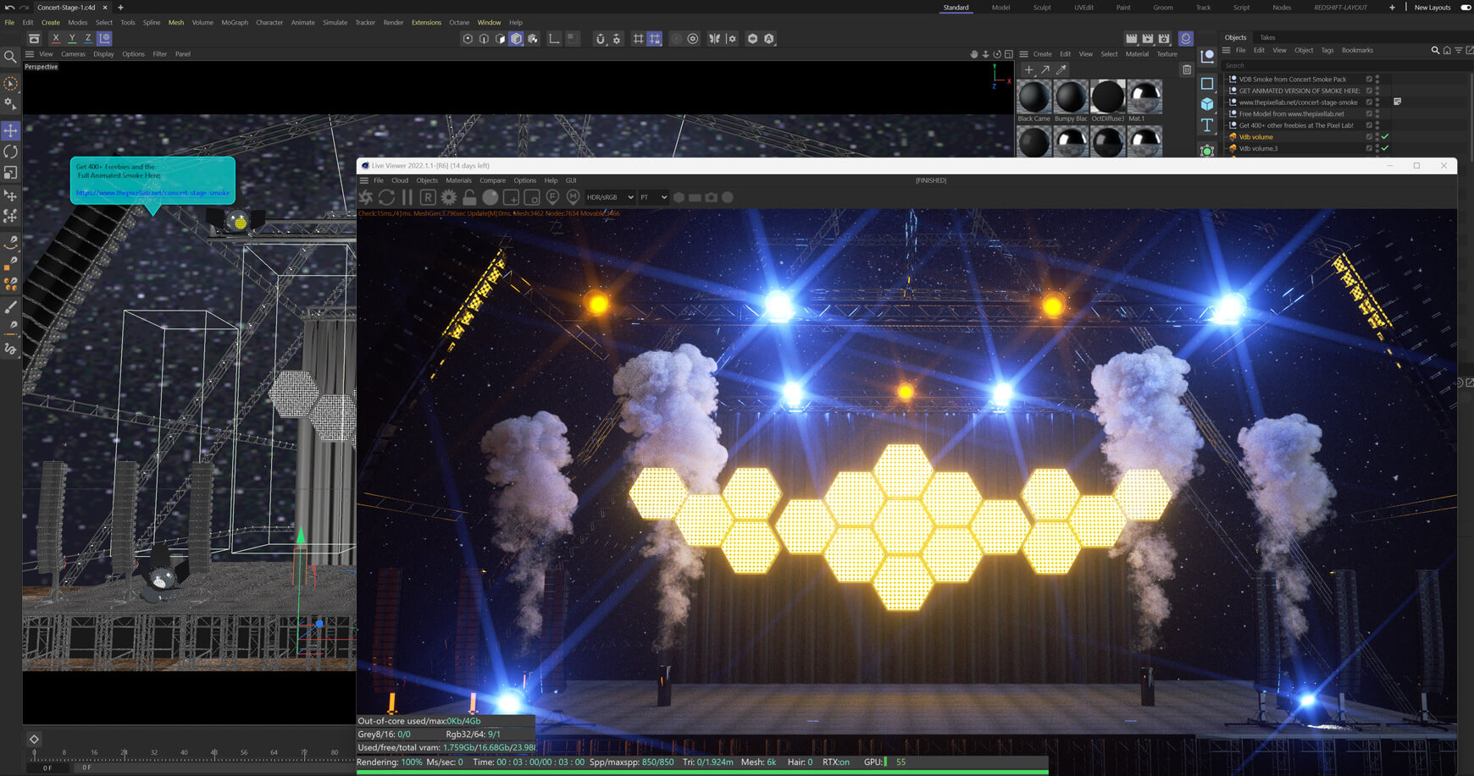1474x776 pixels.
Task: Toggle green check on Vdb volume.3
Action: point(1385,148)
